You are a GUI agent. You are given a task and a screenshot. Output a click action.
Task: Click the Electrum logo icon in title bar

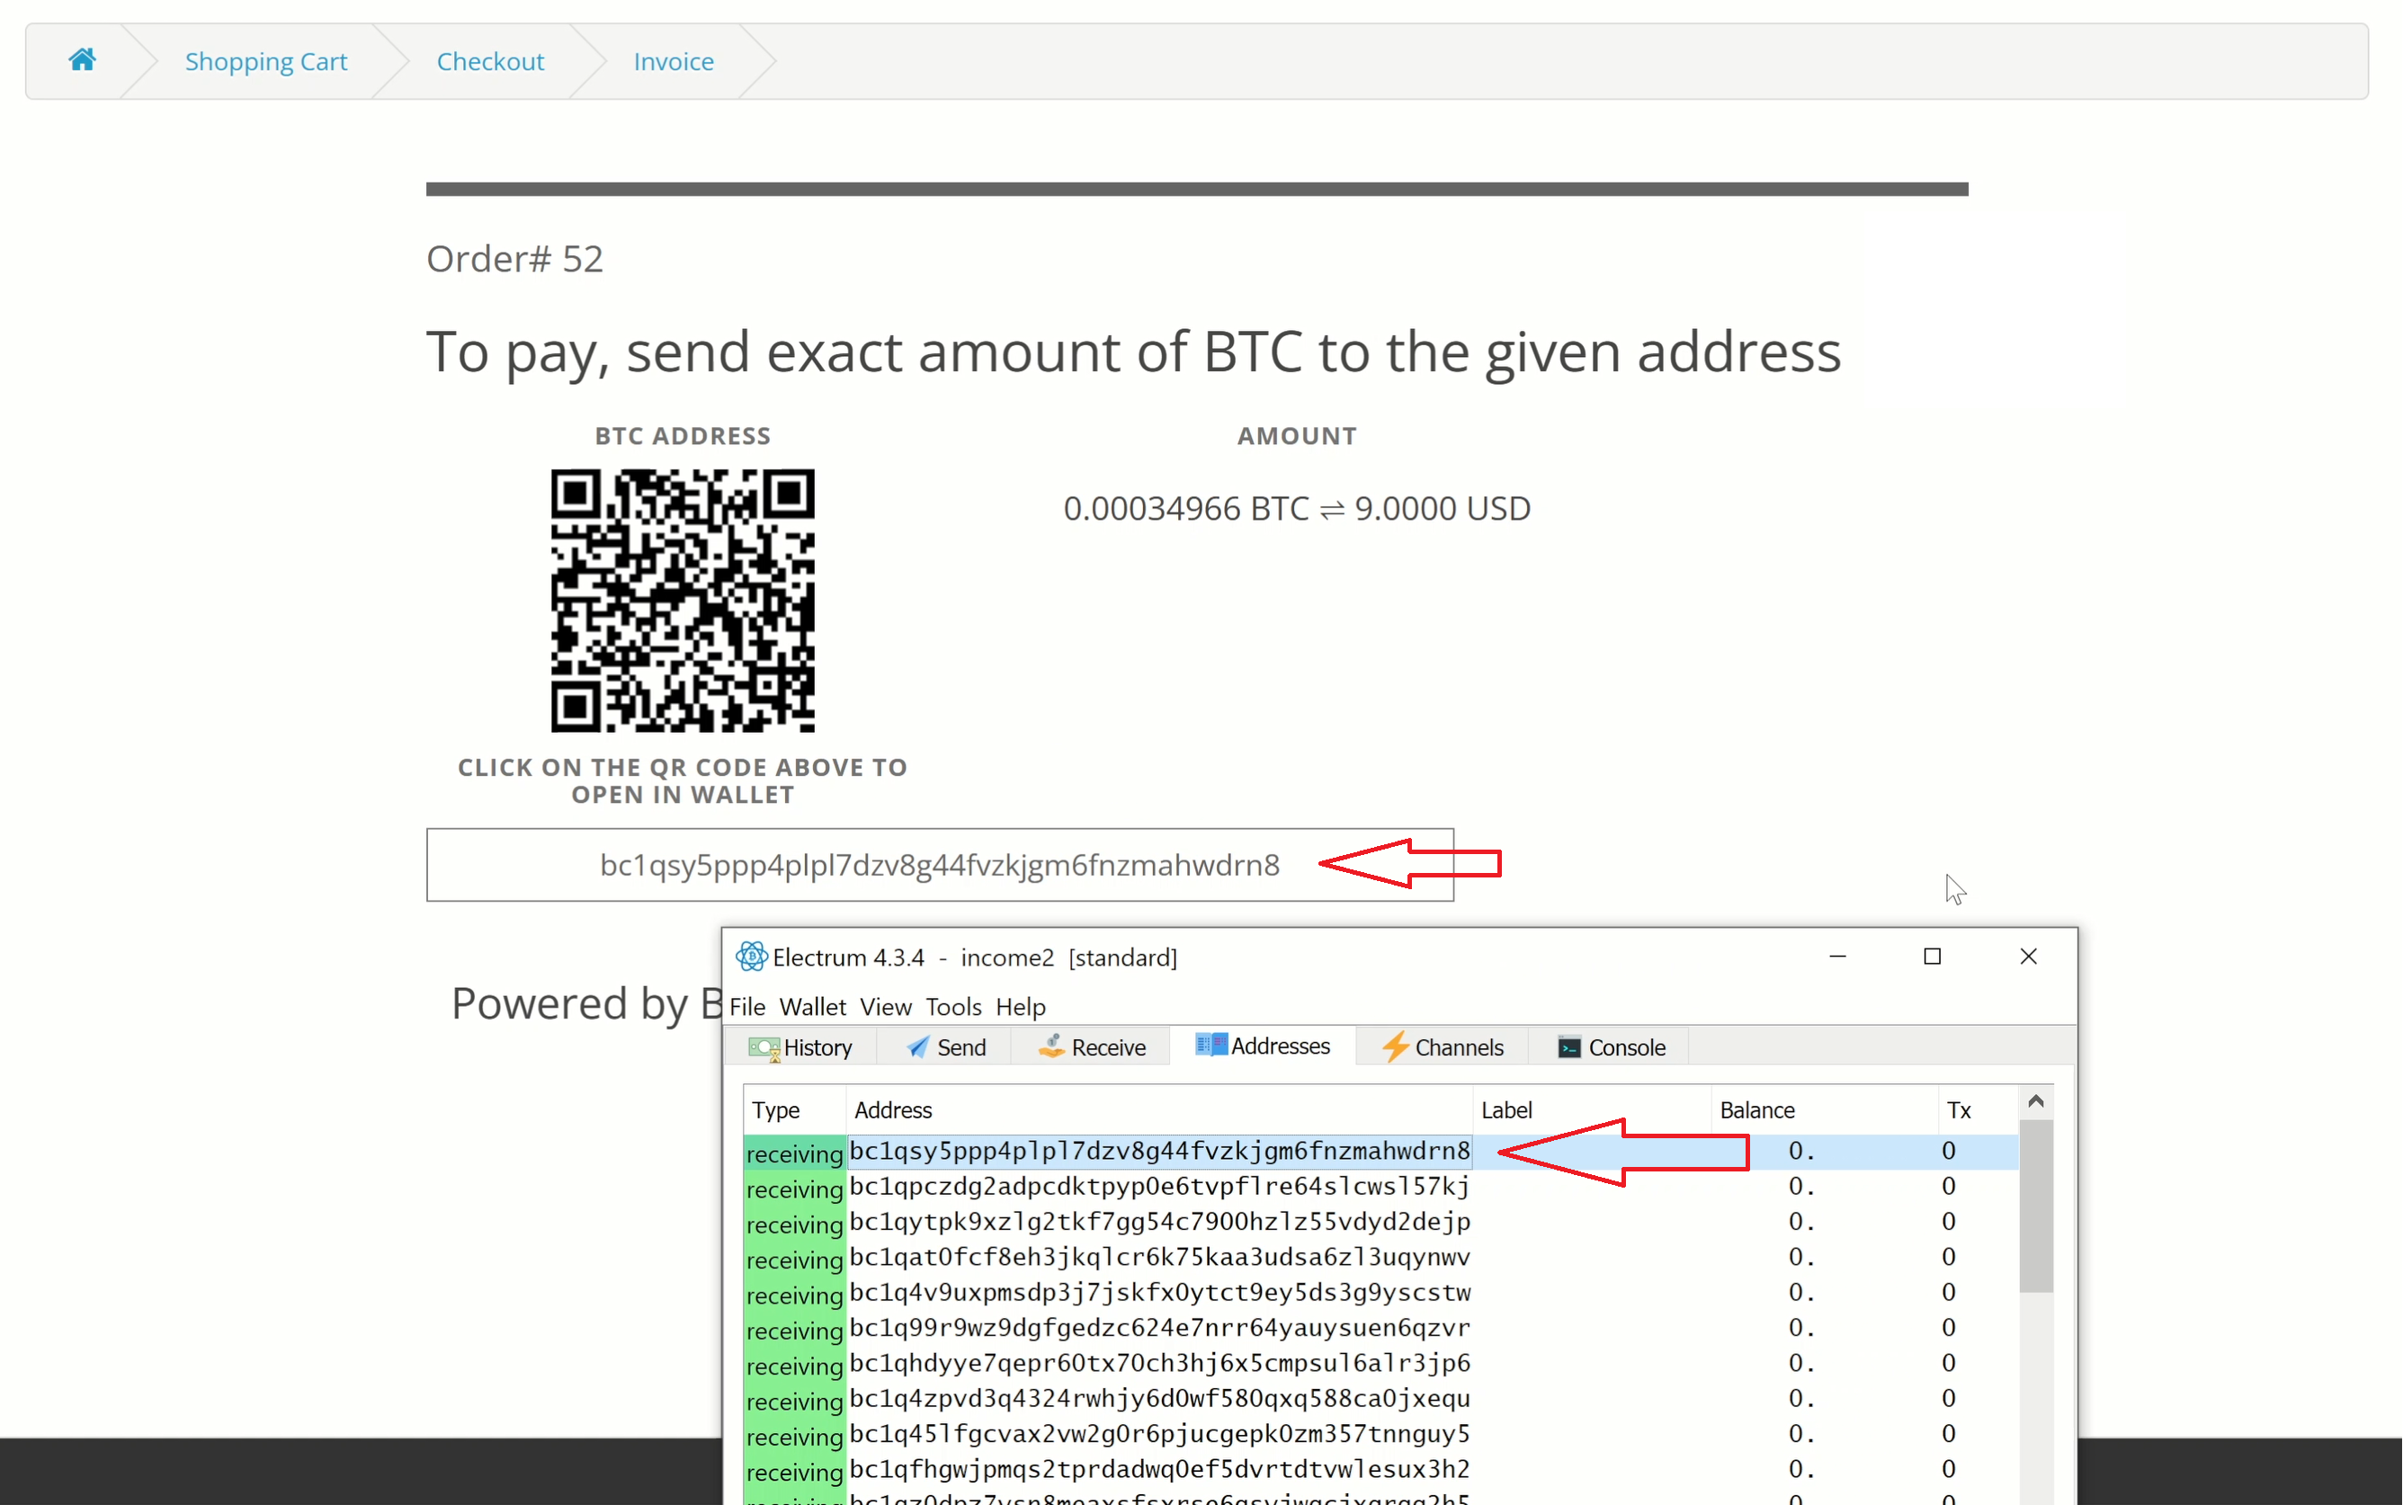(x=752, y=957)
